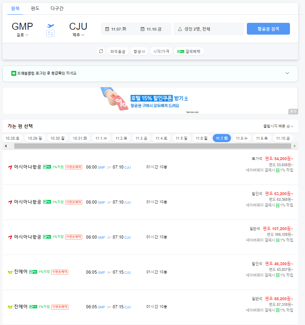
Task: Select the highlighted date 11.7.화
Action: click(x=222, y=138)
